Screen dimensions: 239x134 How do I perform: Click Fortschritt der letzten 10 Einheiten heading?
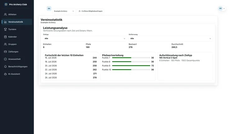click(64, 55)
